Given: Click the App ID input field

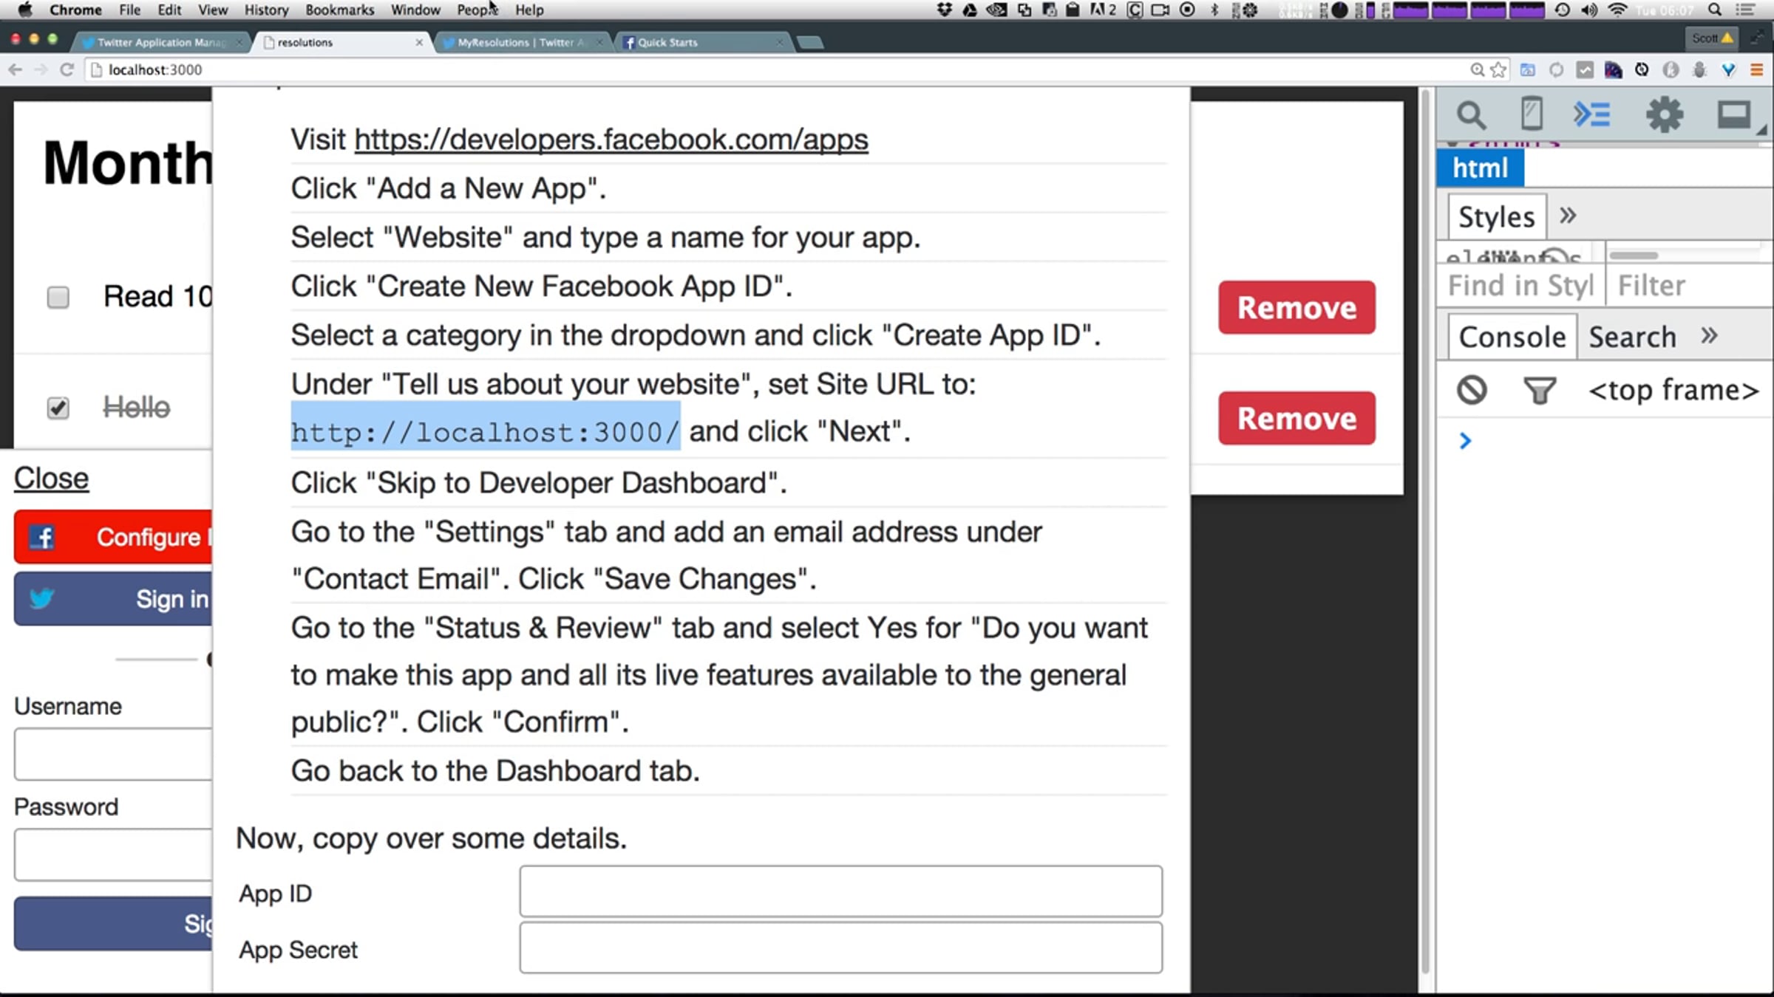Looking at the screenshot, I should (840, 892).
